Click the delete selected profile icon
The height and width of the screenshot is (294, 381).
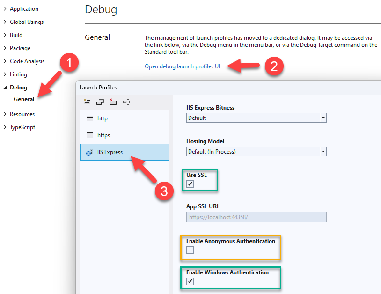click(x=113, y=102)
